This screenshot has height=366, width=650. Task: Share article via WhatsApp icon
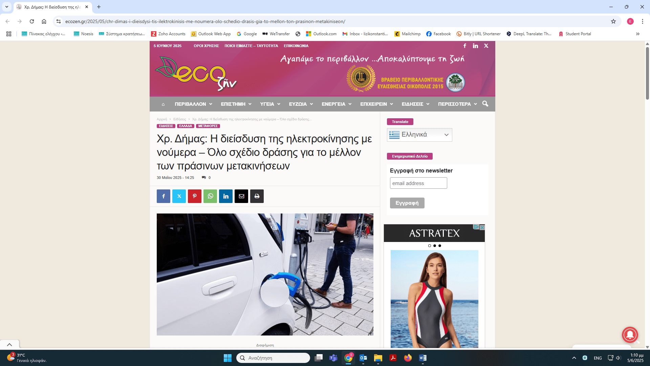tap(210, 196)
